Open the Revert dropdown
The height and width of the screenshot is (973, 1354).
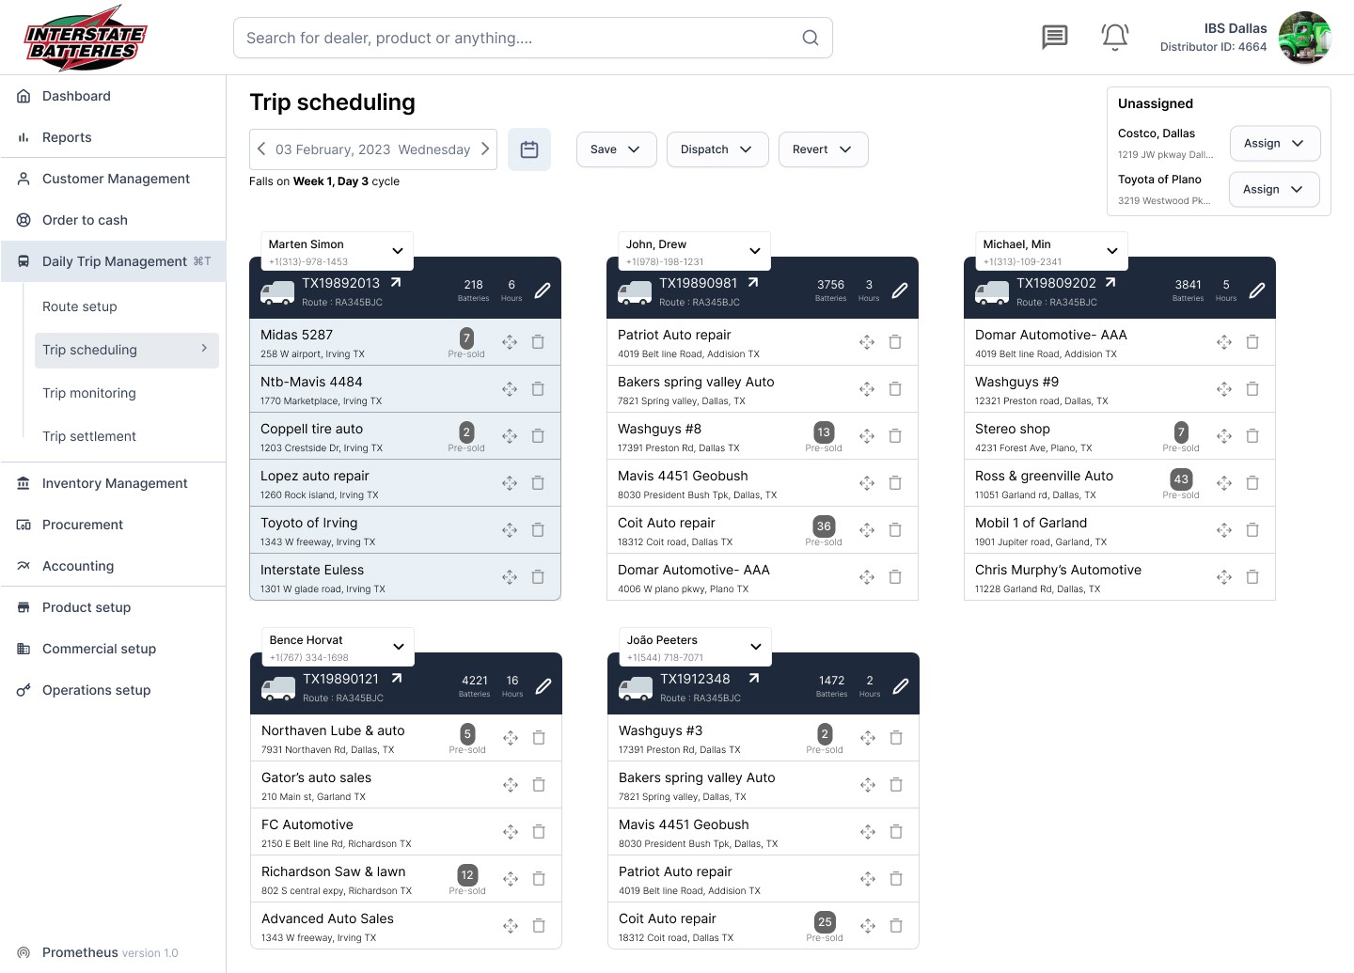823,149
